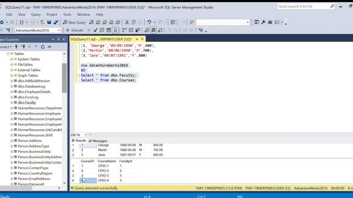Open the Project menu
This screenshot has width=353, height=198.
coord(52,14)
